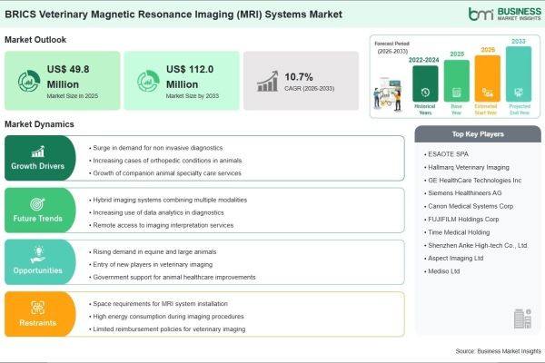This screenshot has width=545, height=363.
Task: Click FUJIFILM Holdings Corp entry
Action: [x=461, y=220]
